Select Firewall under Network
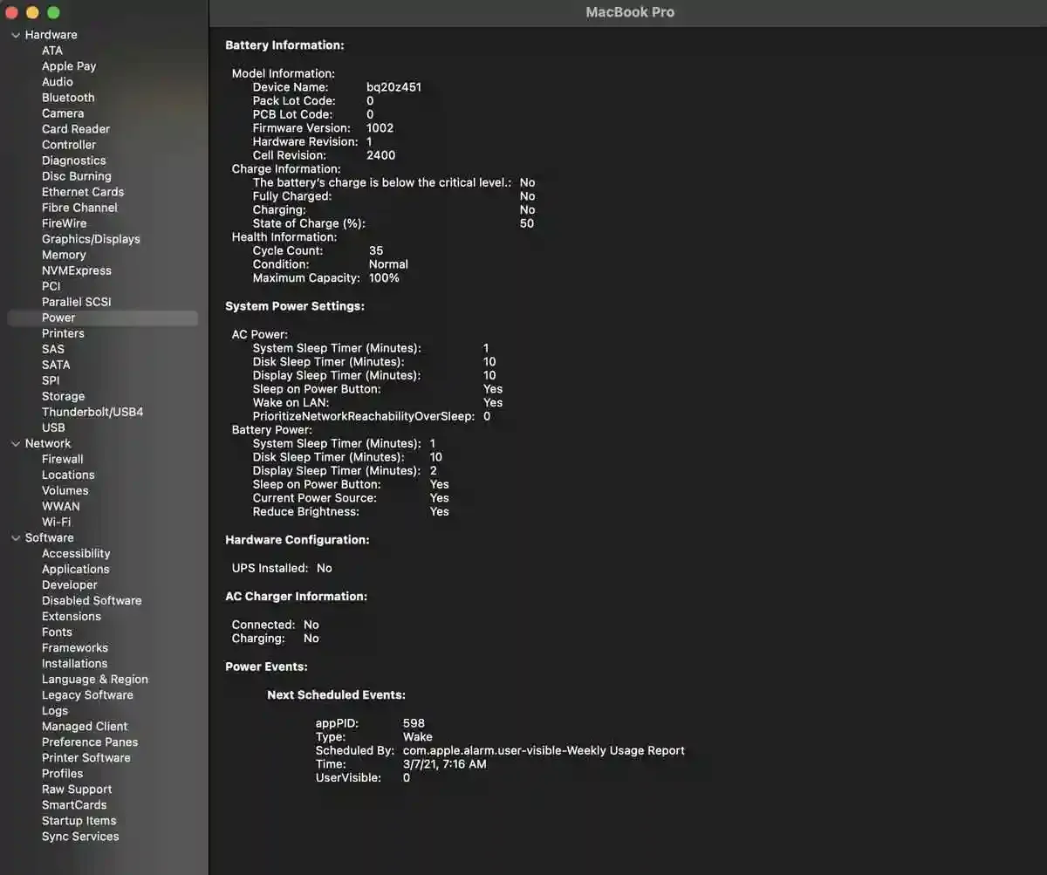 [63, 459]
